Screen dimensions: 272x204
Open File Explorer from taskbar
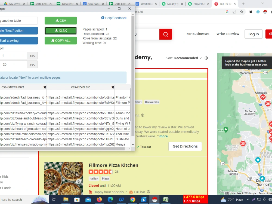(x=66, y=199)
